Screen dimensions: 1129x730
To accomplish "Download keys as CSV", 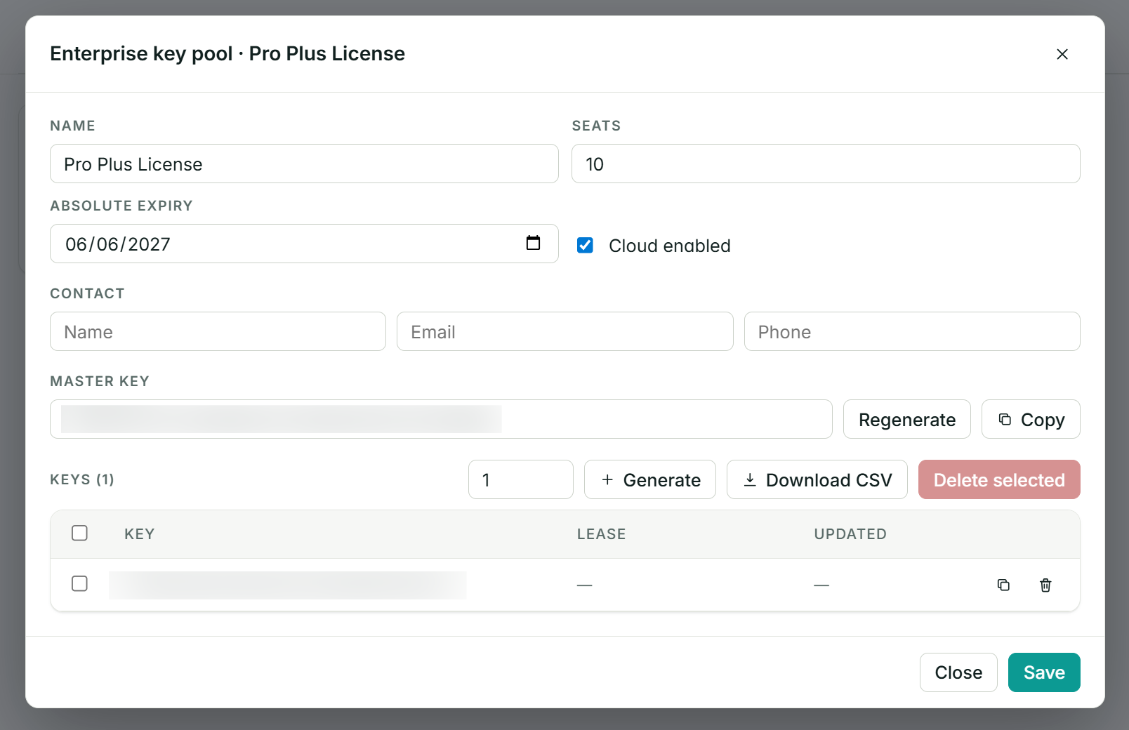I will (817, 479).
